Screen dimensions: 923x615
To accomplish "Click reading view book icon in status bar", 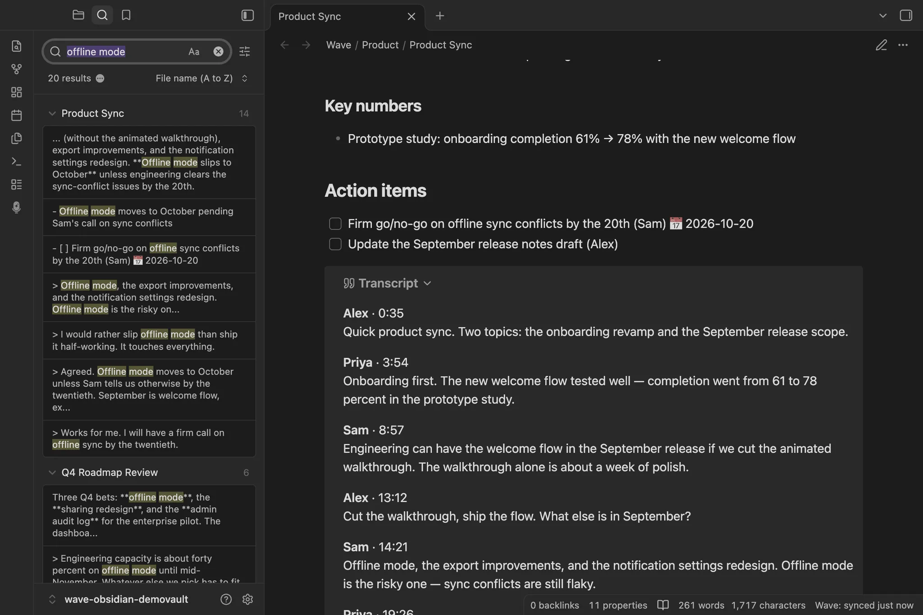I will (x=663, y=605).
